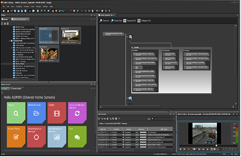Screen dimensions: 241x157
Task: Click the Zoom In magnifier icon
Action: pos(101,20)
